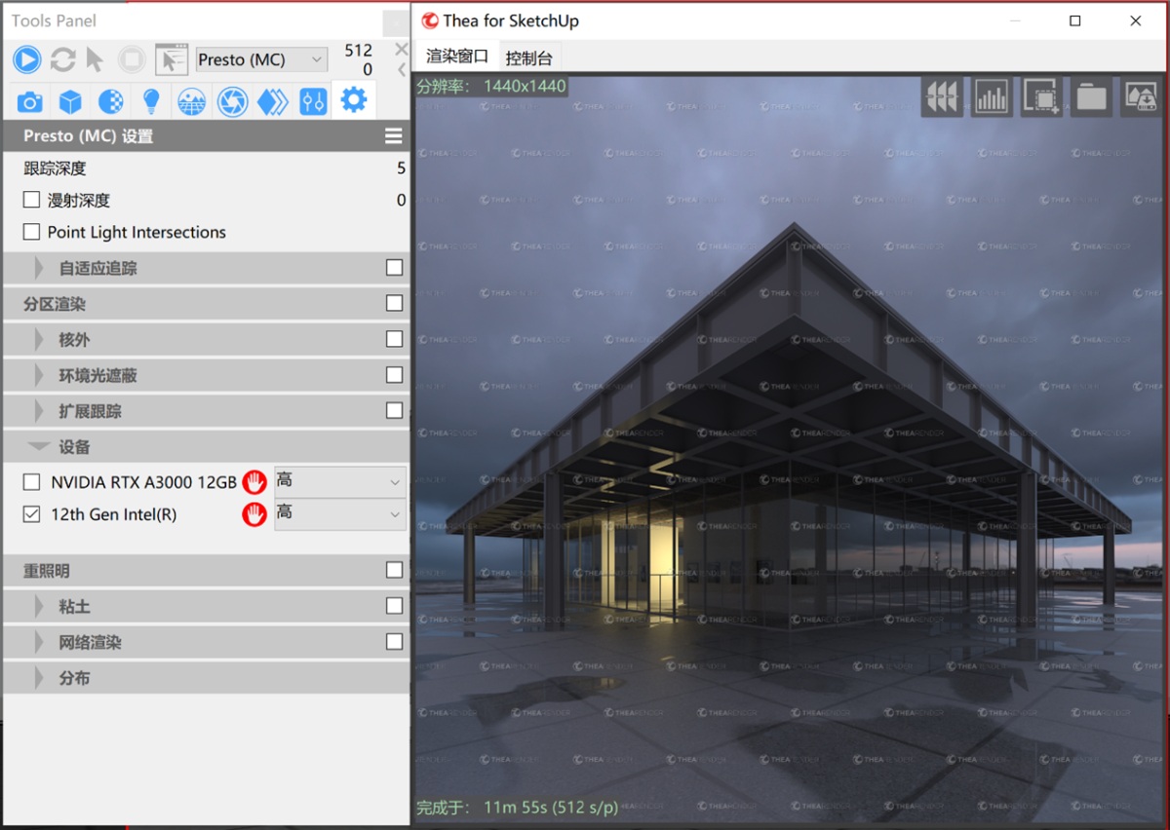
Task: Open the Environment tab with landscape icon
Action: pos(191,100)
